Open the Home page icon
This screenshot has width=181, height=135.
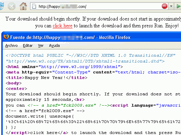[x=23, y=6]
